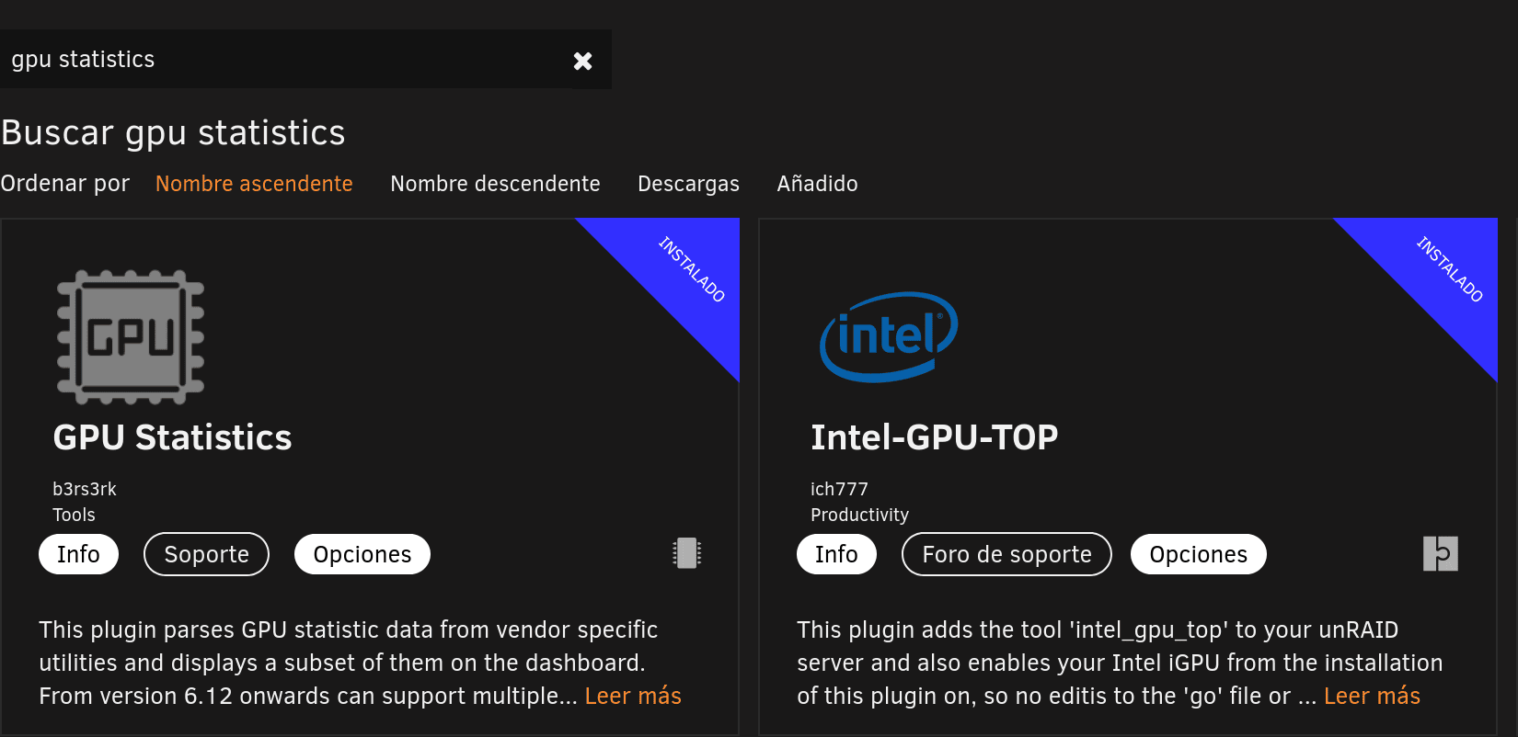This screenshot has height=737, width=1518.
Task: Click the GPU Statistics title
Action: pyautogui.click(x=172, y=437)
